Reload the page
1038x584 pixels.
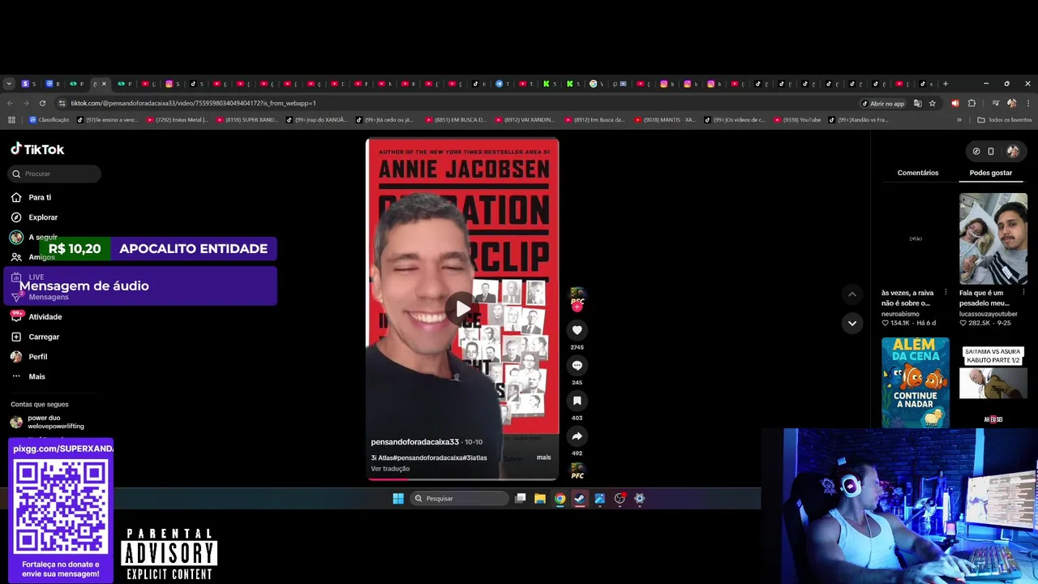point(42,103)
